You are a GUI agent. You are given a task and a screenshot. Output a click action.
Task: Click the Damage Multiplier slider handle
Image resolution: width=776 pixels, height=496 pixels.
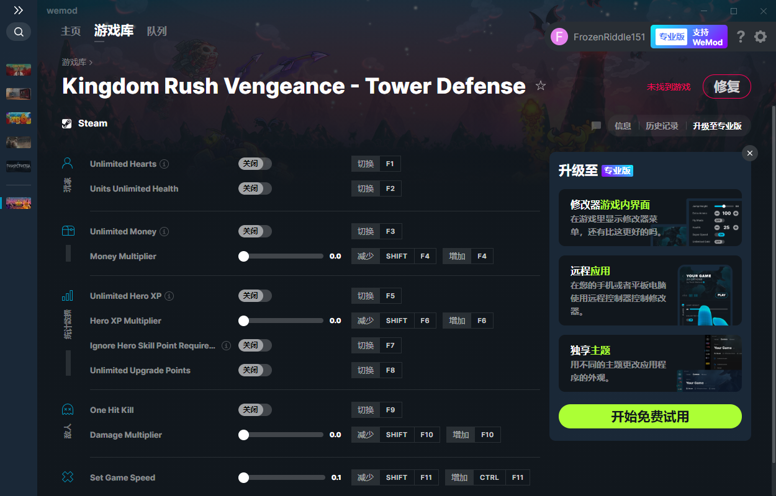[244, 435]
